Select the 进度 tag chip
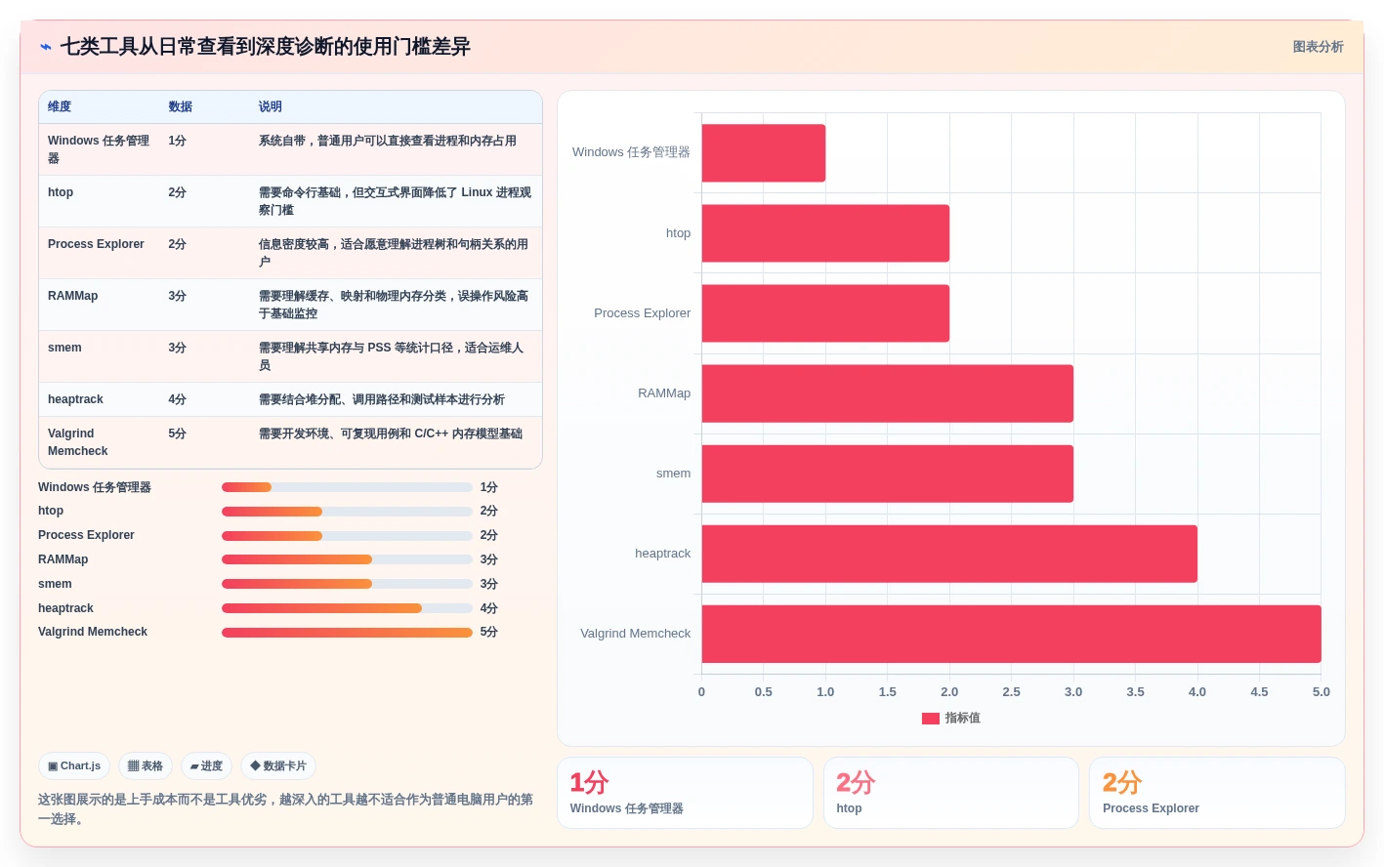Screen dimensions: 1384x867 (x=206, y=766)
